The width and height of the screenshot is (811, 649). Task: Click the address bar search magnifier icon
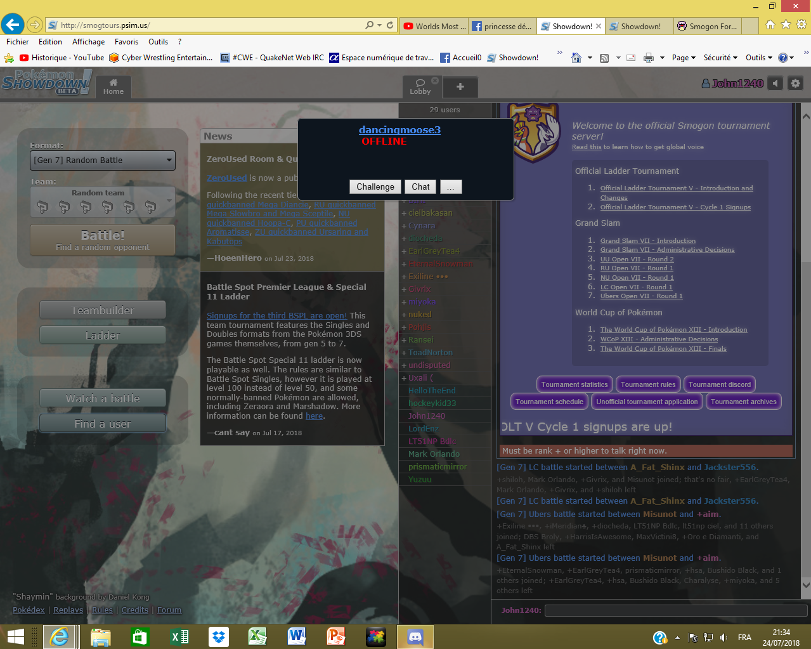[x=369, y=25]
